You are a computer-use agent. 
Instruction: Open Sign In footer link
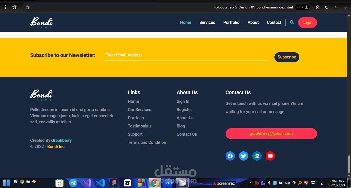point(183,102)
